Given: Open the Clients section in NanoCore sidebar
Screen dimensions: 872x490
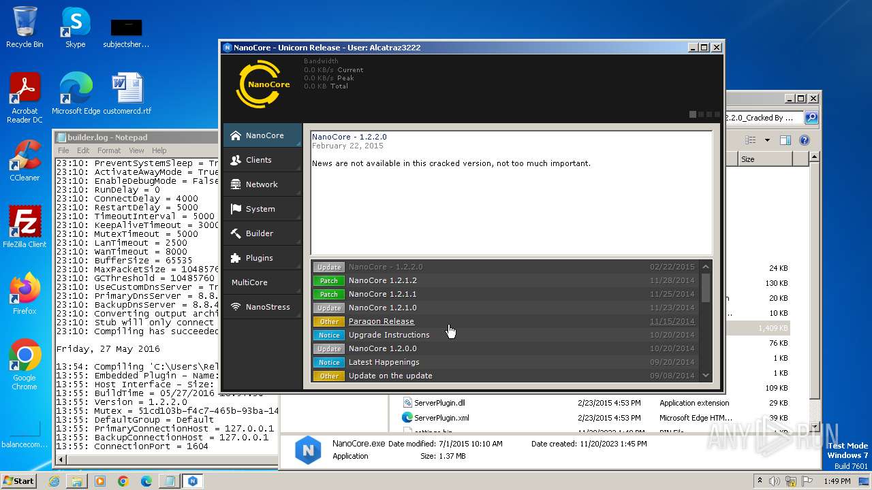Looking at the screenshot, I should [x=262, y=160].
